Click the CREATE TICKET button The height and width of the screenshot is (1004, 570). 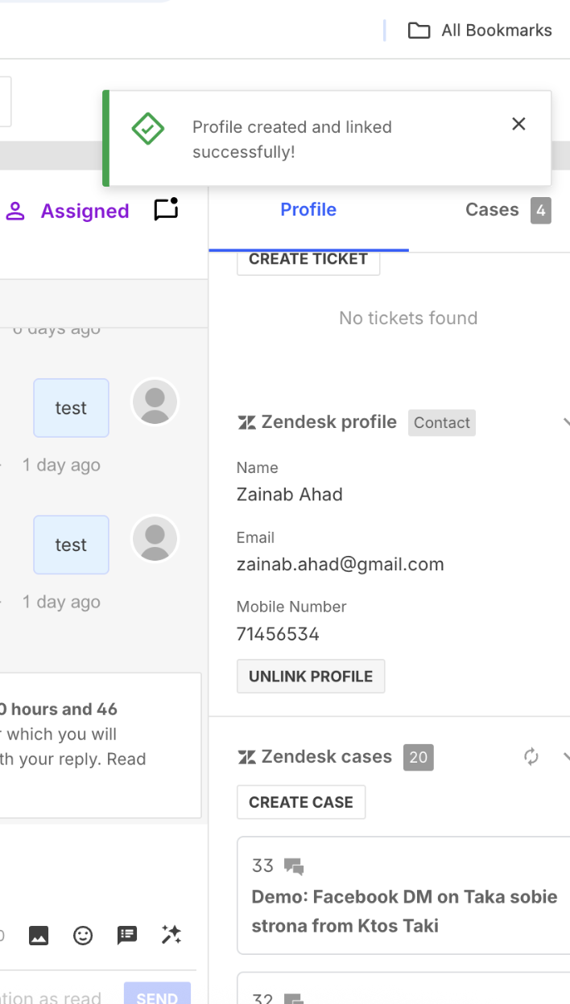click(x=308, y=259)
